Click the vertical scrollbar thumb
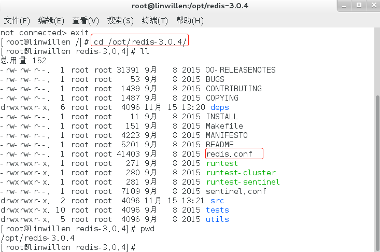 pyautogui.click(x=377, y=173)
